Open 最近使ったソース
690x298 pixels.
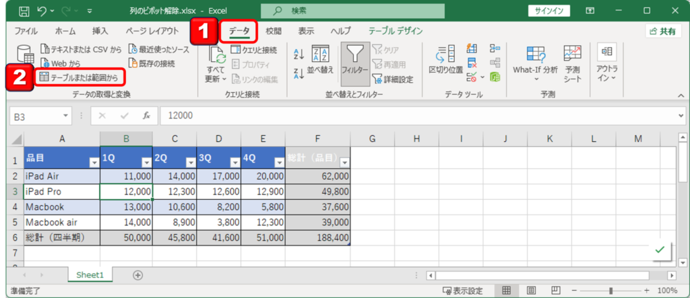(159, 49)
